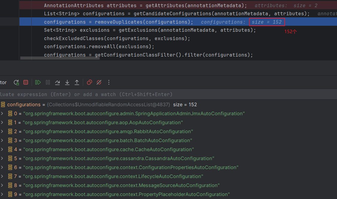Click the Rerun debug icon
337x199 pixels.
16,82
